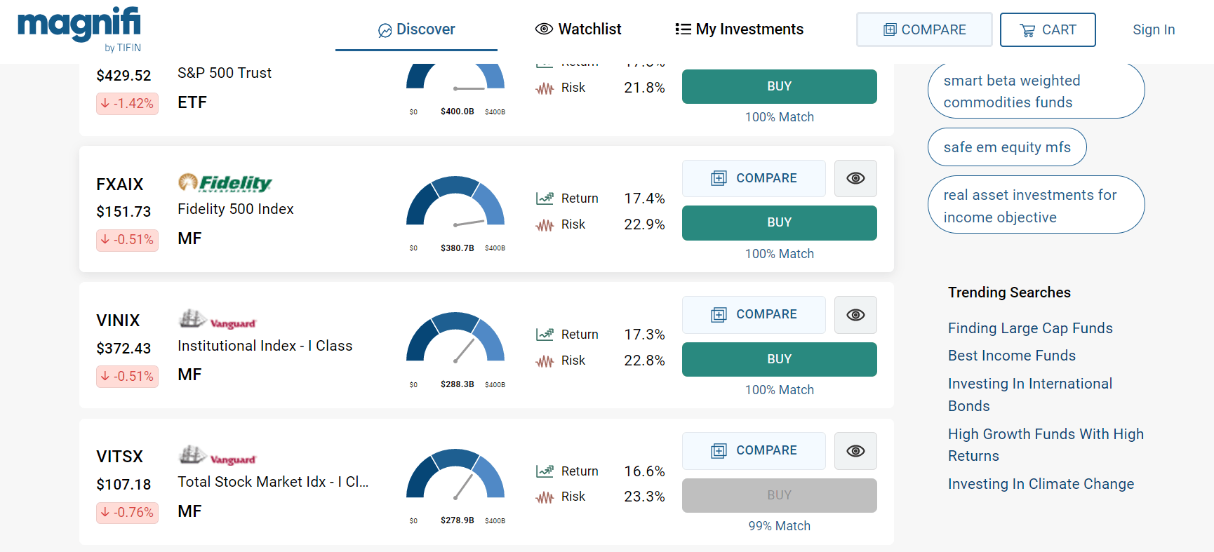Open the magnifi by TIFIN logo
Image resolution: width=1214 pixels, height=552 pixels.
(x=79, y=29)
